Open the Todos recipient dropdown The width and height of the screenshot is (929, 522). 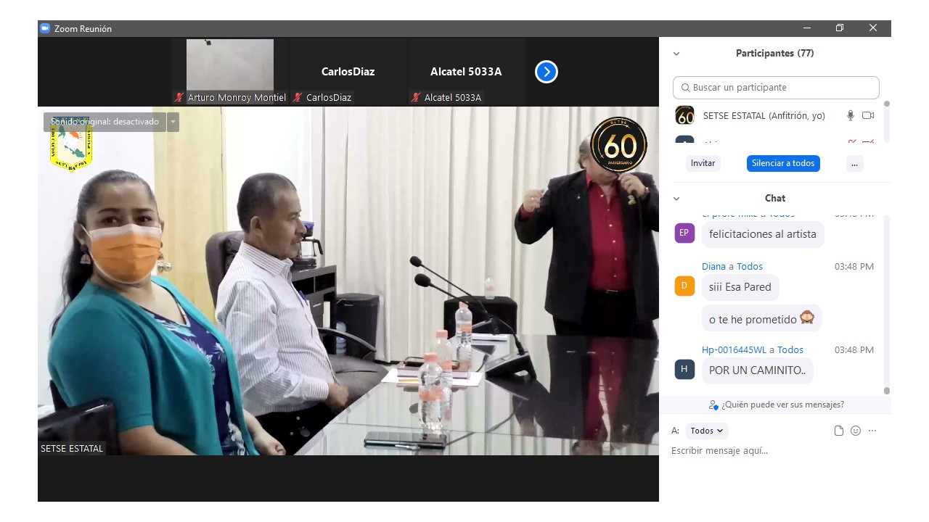tap(706, 431)
